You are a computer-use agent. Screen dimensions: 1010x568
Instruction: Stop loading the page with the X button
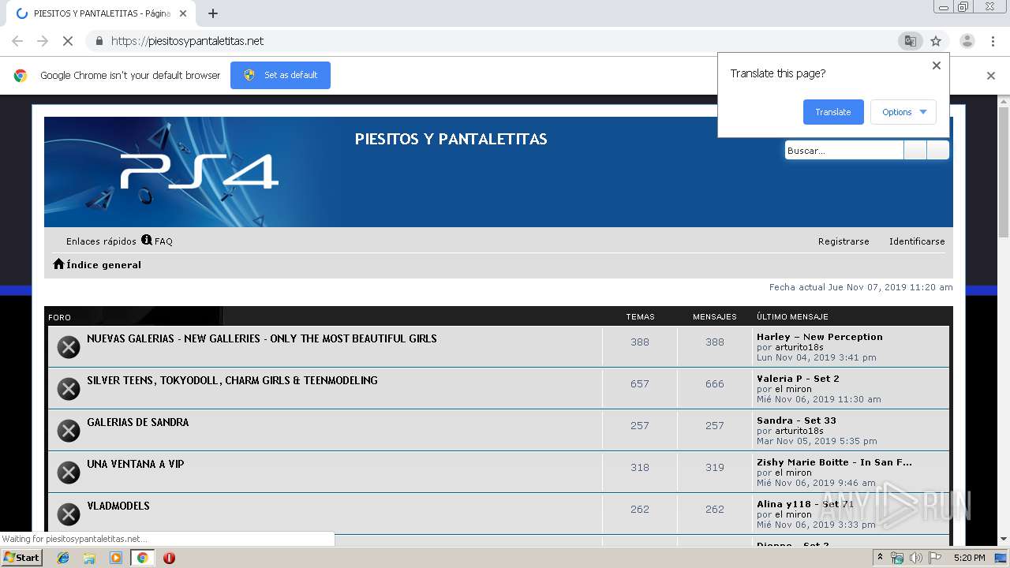pos(68,41)
